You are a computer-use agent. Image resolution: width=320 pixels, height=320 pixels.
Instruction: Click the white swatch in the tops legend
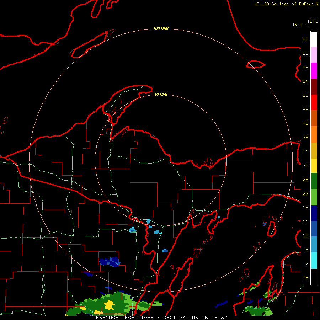(314, 39)
